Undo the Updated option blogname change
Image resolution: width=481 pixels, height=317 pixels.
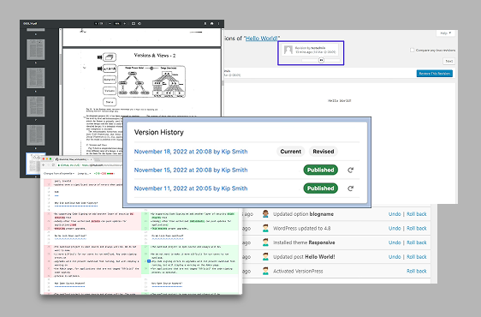[x=395, y=214]
